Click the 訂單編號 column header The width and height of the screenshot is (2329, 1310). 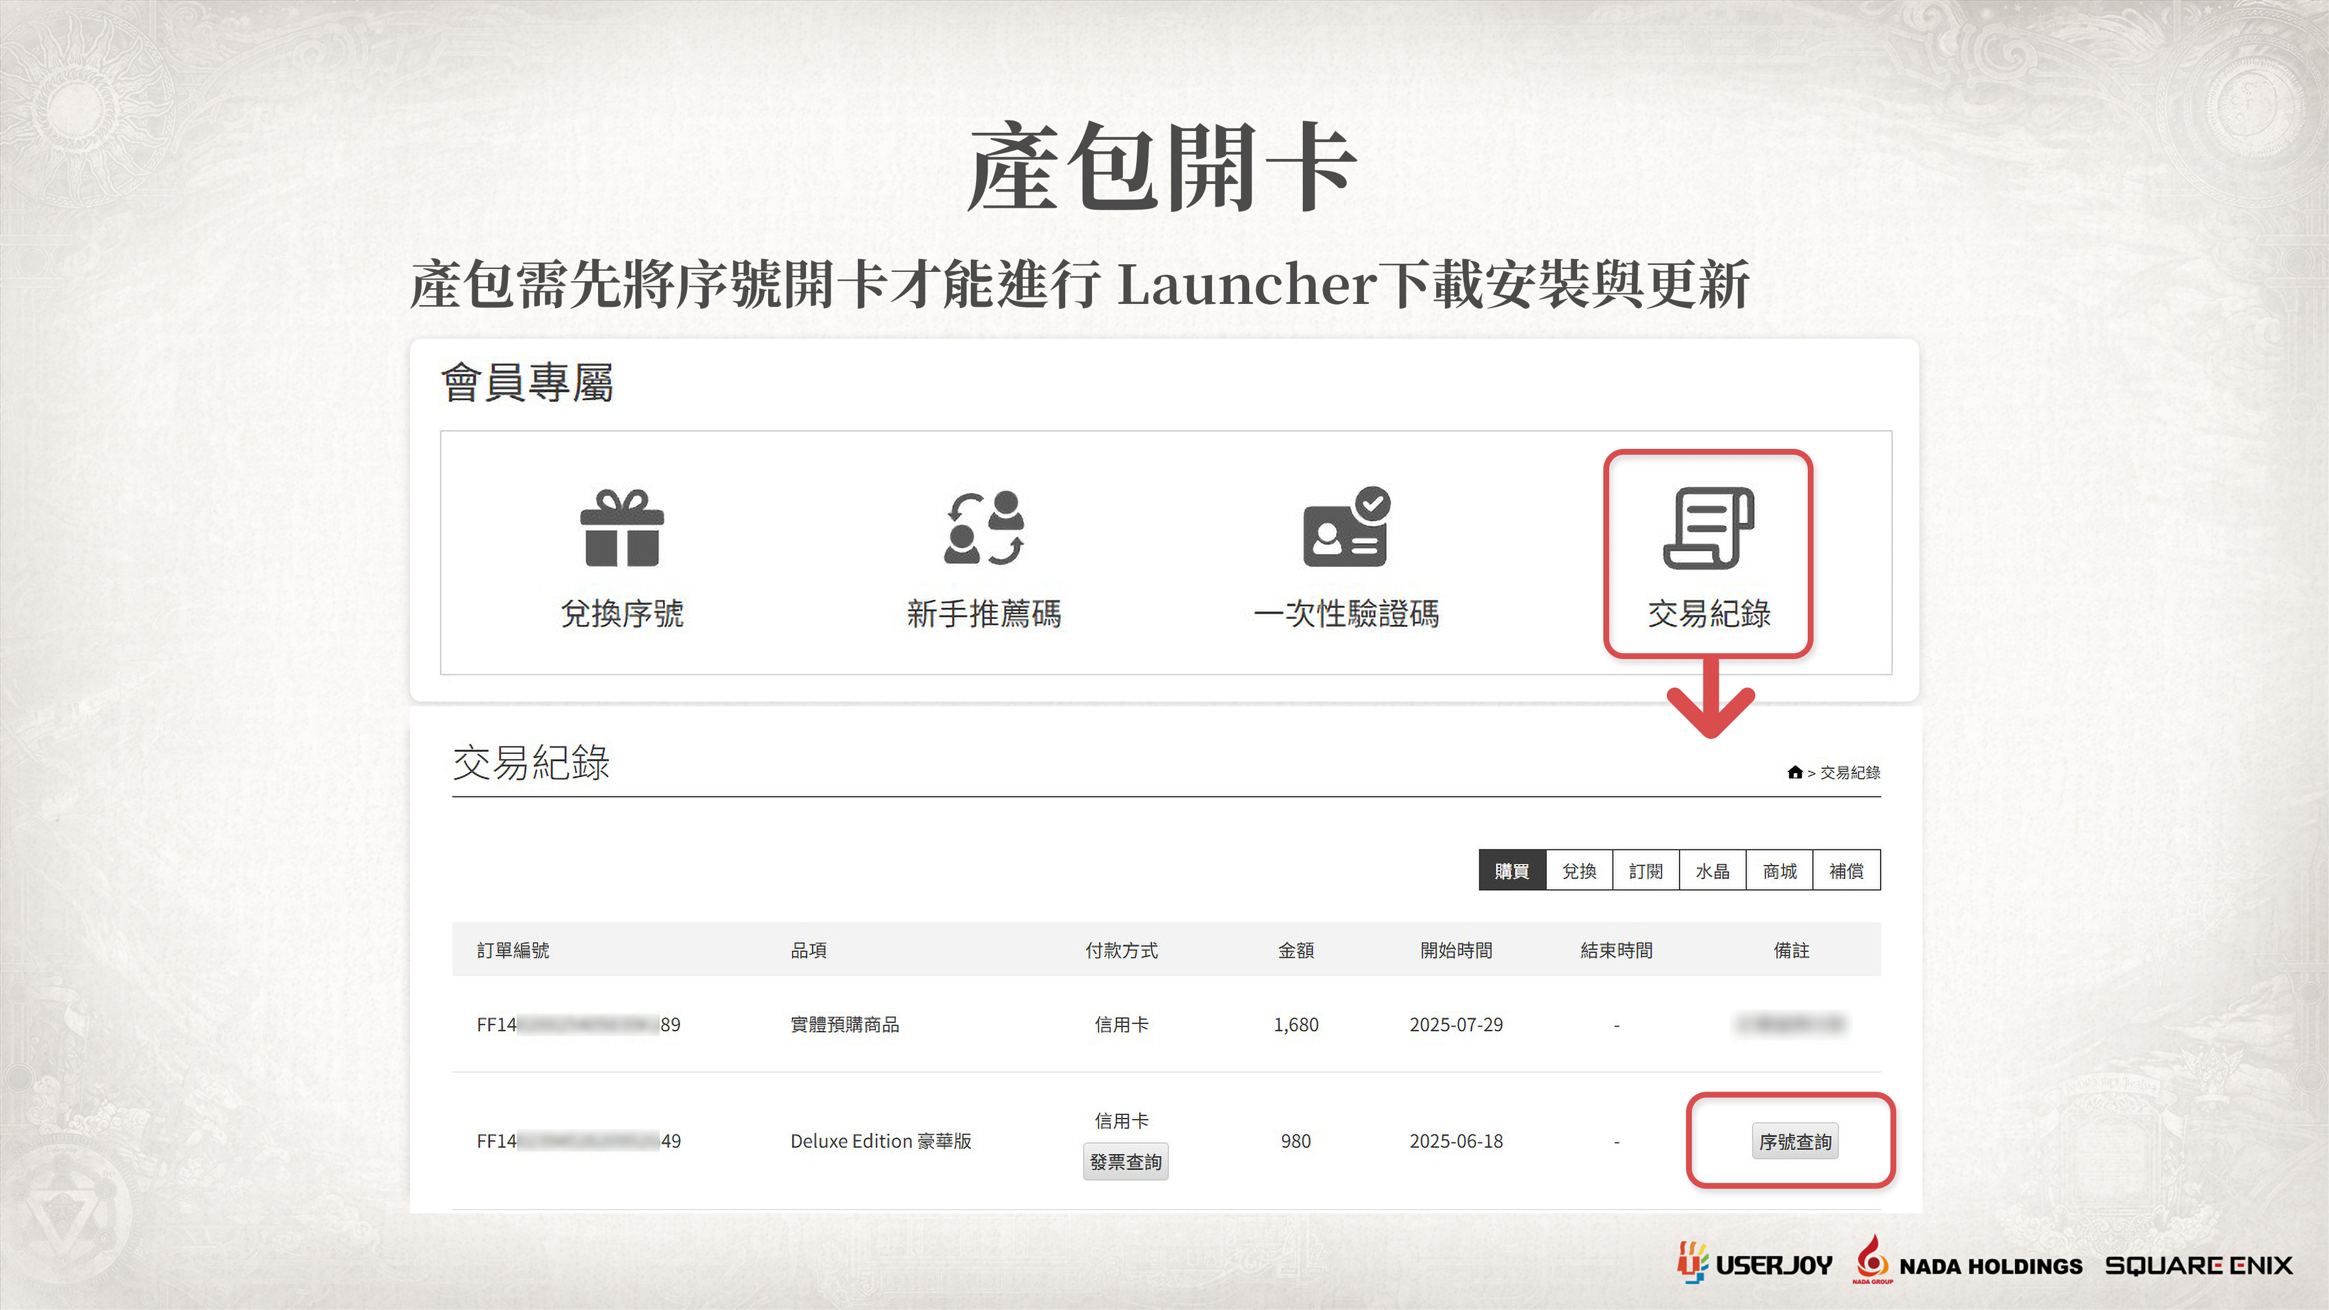pyautogui.click(x=513, y=950)
